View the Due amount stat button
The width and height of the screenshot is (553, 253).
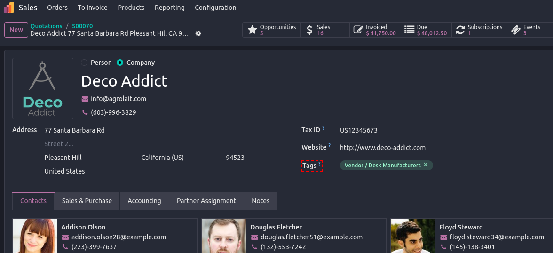point(426,30)
